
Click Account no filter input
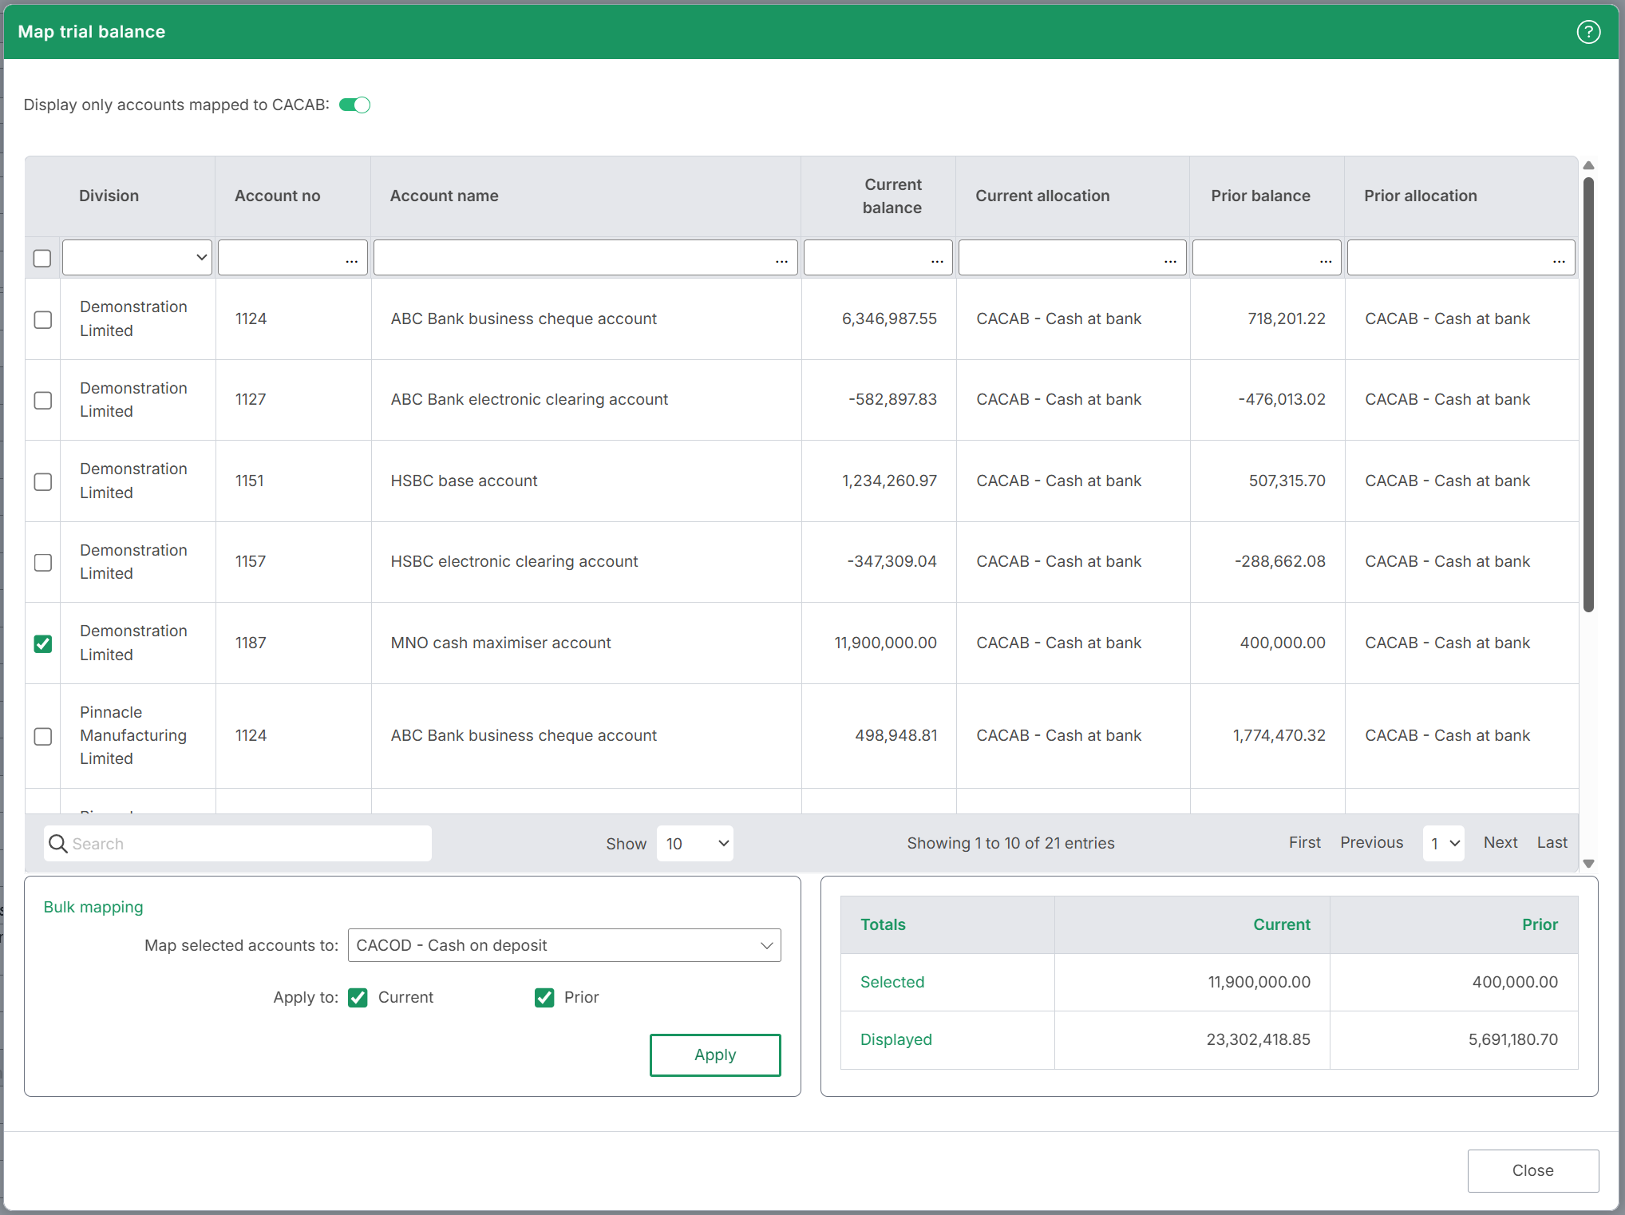[x=293, y=257]
